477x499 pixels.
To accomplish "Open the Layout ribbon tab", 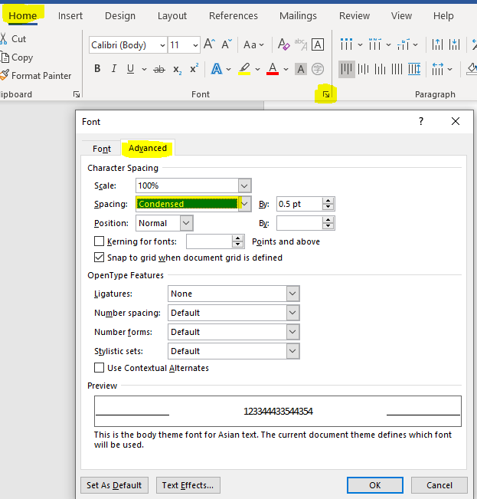I will (172, 15).
